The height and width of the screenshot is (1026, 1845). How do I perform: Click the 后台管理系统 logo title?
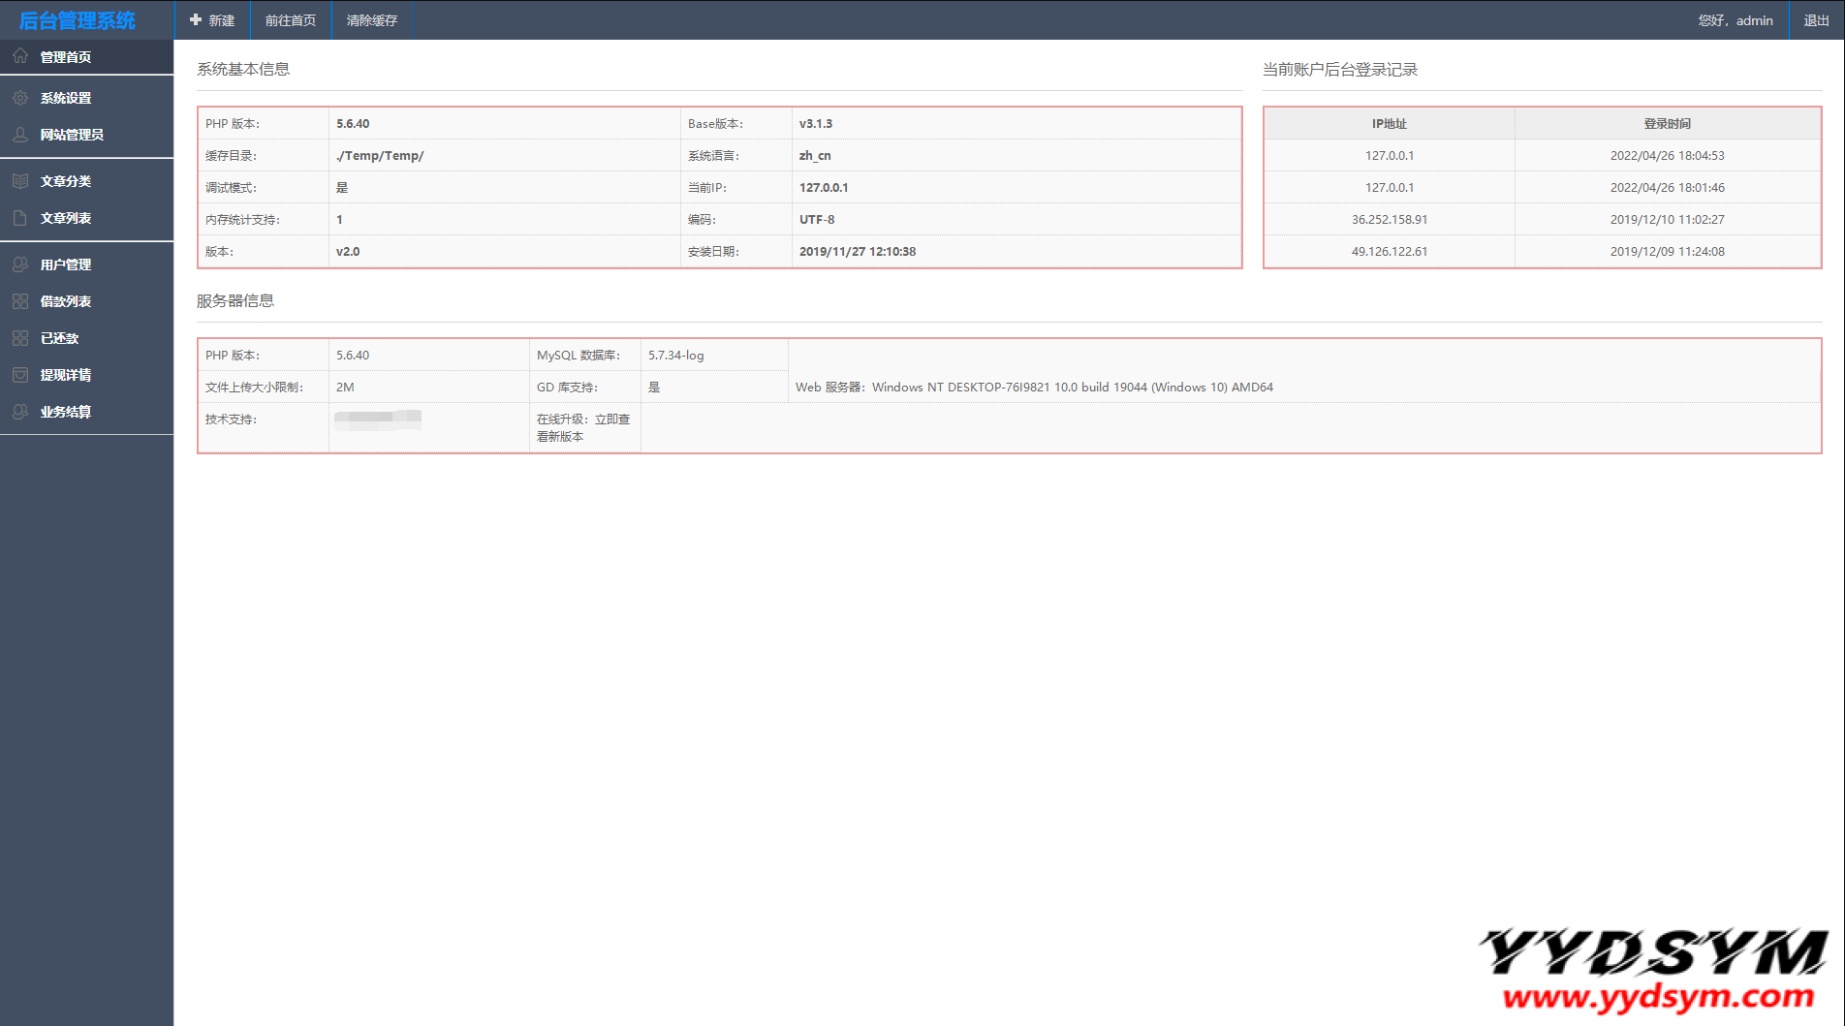[x=78, y=20]
